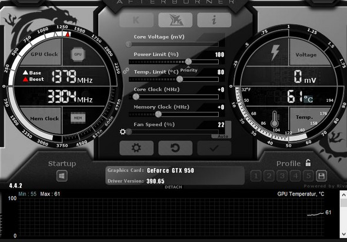Reset settings with the circular arrow button
Viewport: 347px width, 242px height.
(x=175, y=148)
